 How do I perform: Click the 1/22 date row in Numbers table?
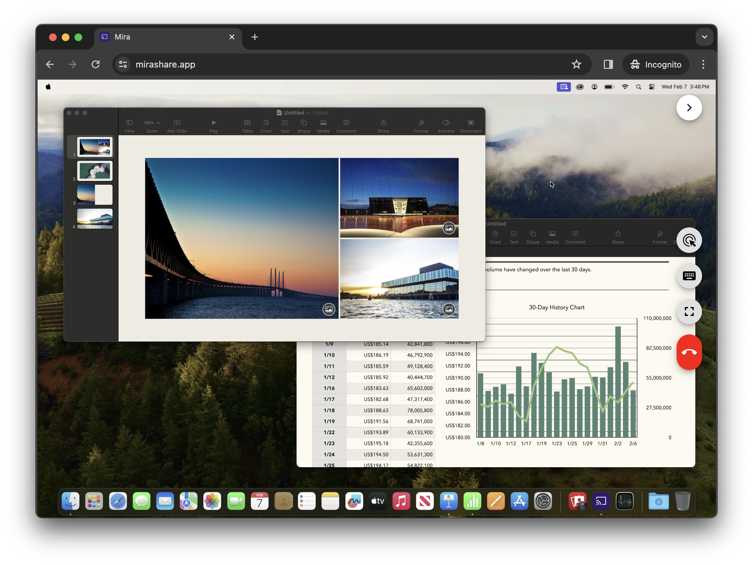329,433
